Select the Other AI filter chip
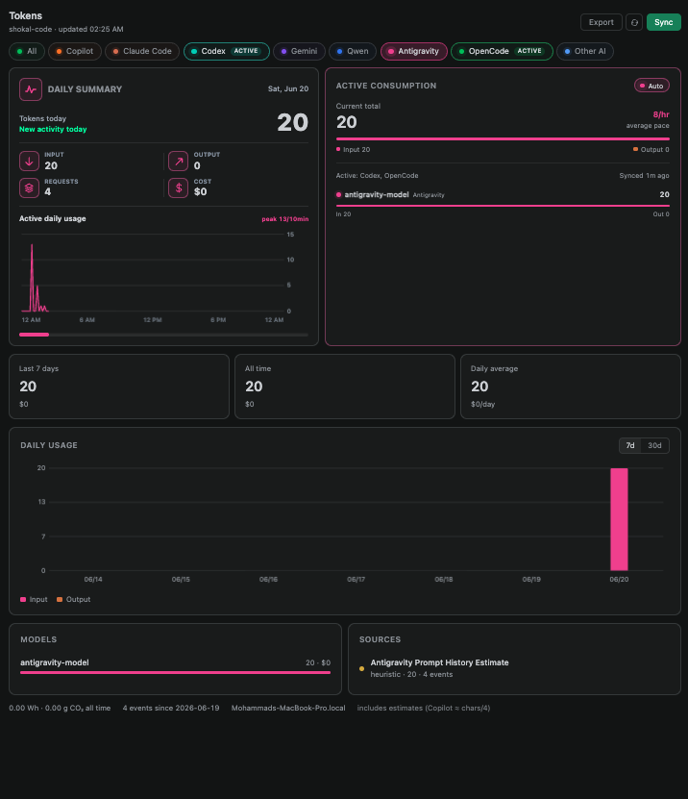This screenshot has width=688, height=799. pyautogui.click(x=585, y=52)
